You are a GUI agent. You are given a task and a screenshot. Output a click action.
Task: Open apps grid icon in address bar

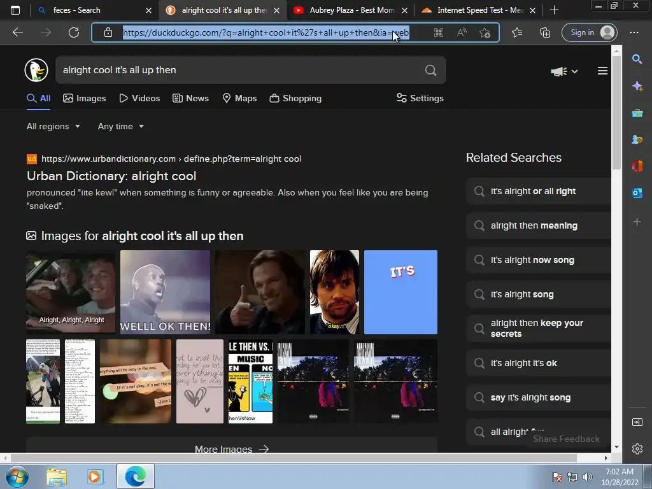coord(438,32)
